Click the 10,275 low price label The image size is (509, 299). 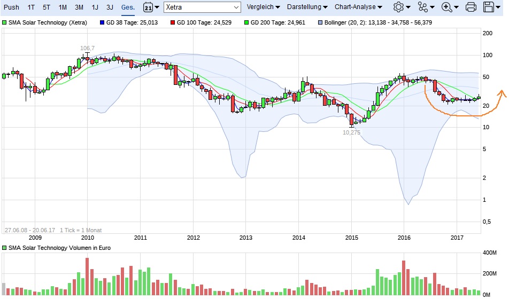351,132
